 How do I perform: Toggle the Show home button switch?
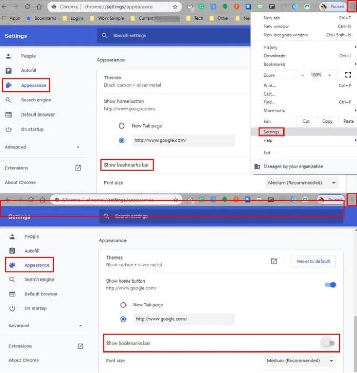331,285
